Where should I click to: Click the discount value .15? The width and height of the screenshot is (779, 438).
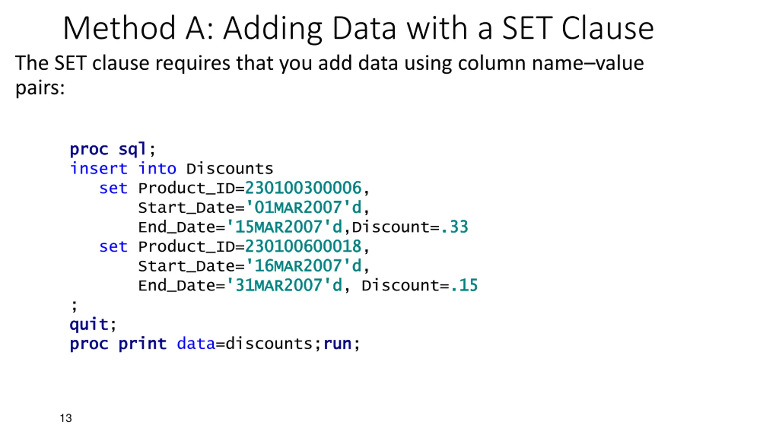(464, 285)
